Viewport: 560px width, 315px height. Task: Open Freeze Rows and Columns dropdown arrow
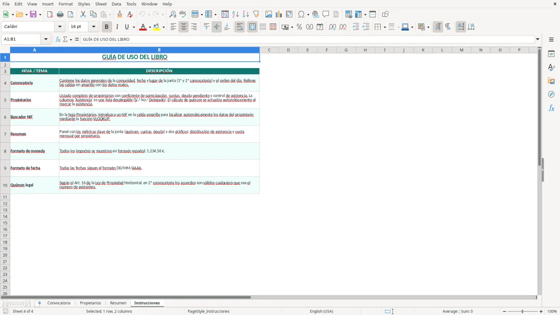click(365, 14)
